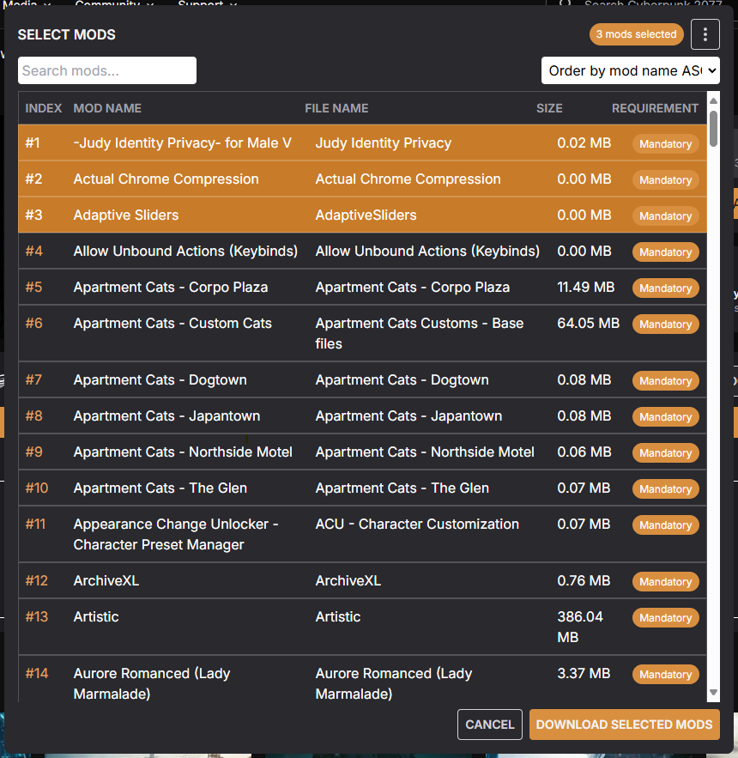Click the 3 mods selected badge
Image resolution: width=738 pixels, height=758 pixels.
pos(636,34)
